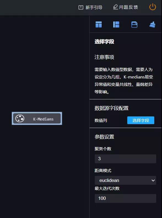Screen dimensions: 162x218
Task: Click the orange power logout icon
Action: pyautogui.click(x=153, y=7)
